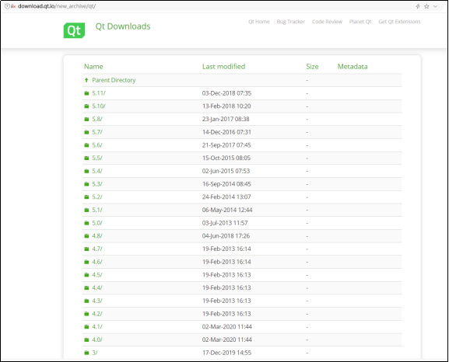The image size is (449, 362).
Task: Open the 5.2/ directory link
Action: pyautogui.click(x=97, y=197)
